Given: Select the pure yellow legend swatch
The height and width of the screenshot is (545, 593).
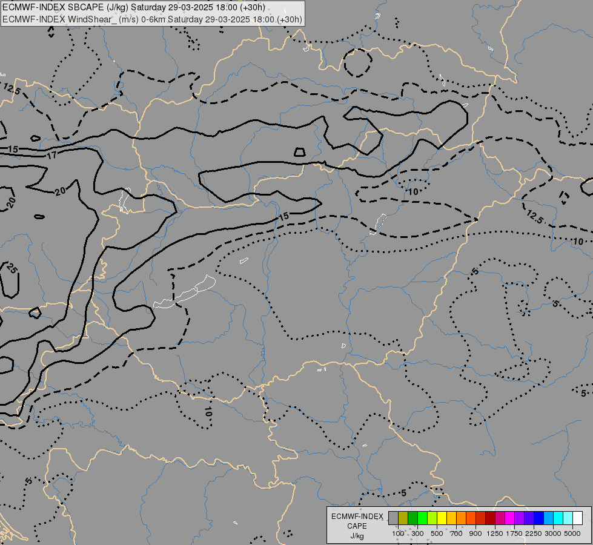Looking at the screenshot, I should pos(442,518).
